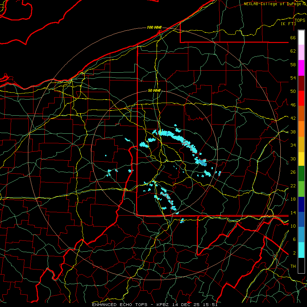Click the 100 NMI range ring label
This screenshot has height=307, width=307.
click(x=154, y=27)
